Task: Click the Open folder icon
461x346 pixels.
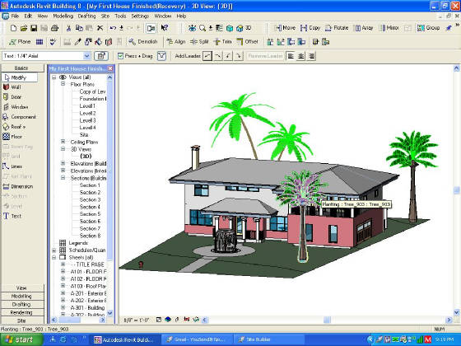Action: pyautogui.click(x=24, y=28)
